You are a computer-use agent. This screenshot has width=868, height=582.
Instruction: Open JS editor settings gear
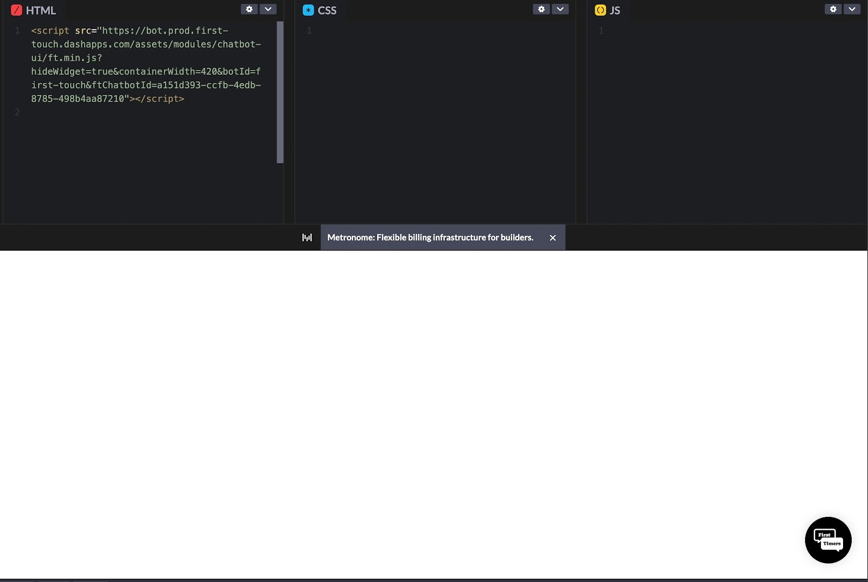coord(833,9)
